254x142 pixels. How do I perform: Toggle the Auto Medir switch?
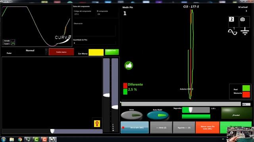158,115
